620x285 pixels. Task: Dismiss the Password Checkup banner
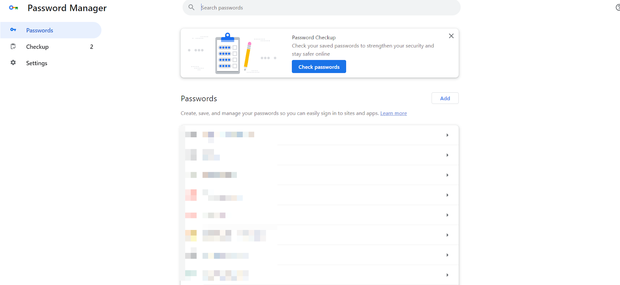tap(451, 36)
